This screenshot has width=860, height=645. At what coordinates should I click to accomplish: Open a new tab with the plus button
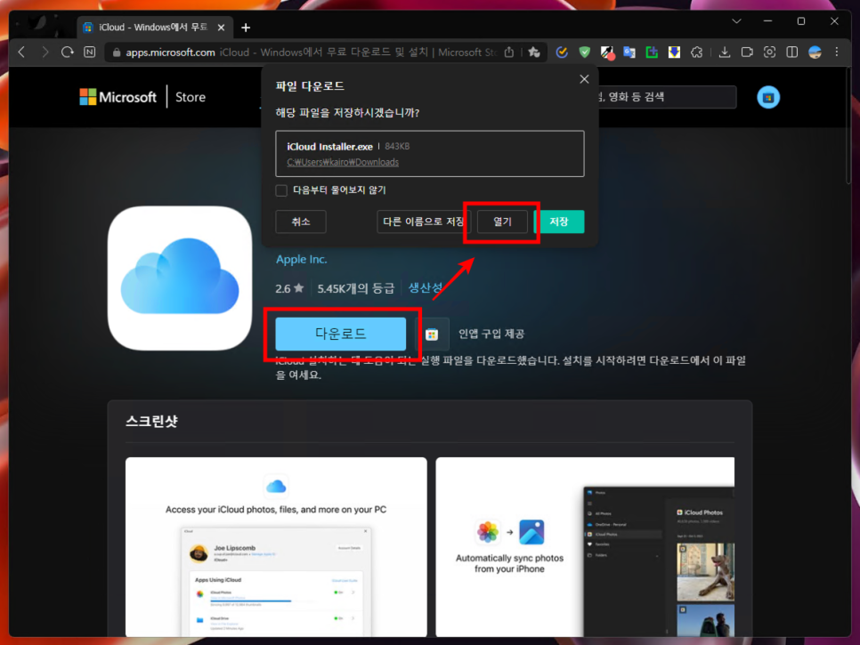pos(246,28)
